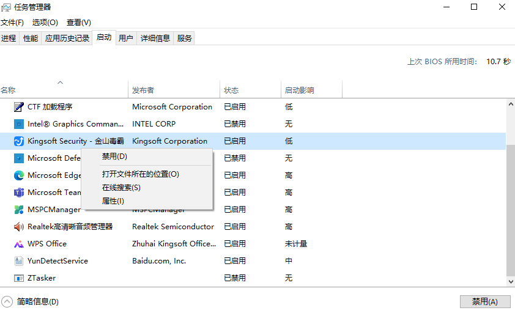Image resolution: width=515 pixels, height=313 pixels.
Task: Open 属性(I) from the context menu
Action: tap(113, 201)
